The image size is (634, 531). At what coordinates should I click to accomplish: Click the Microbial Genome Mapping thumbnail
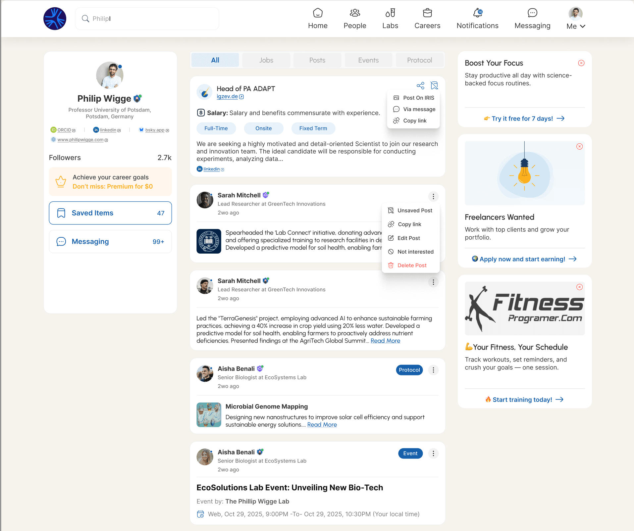pyautogui.click(x=209, y=415)
